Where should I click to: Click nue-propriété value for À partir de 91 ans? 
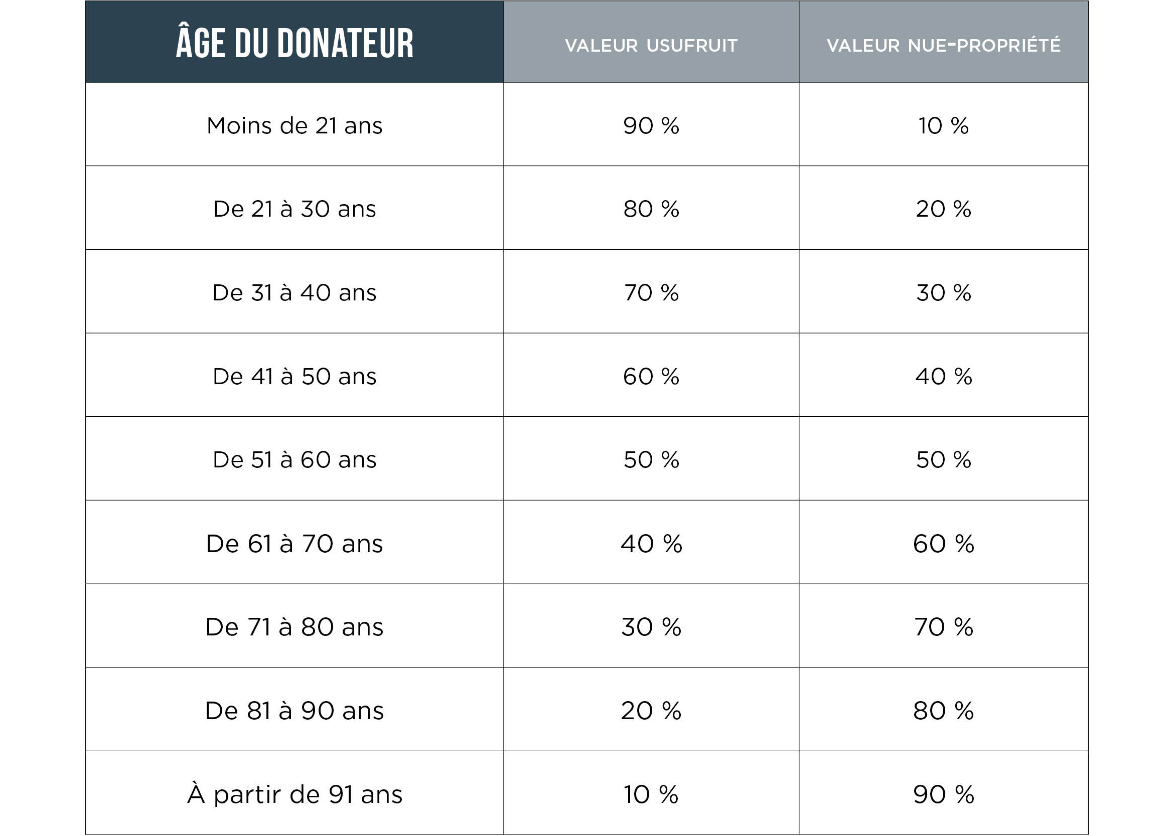coord(944,794)
